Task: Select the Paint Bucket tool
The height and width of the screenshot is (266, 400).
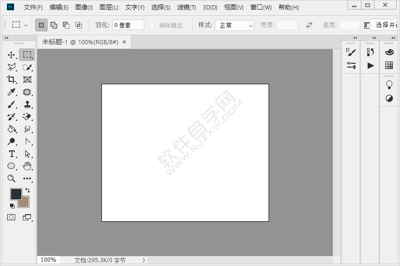Action: 11,129
